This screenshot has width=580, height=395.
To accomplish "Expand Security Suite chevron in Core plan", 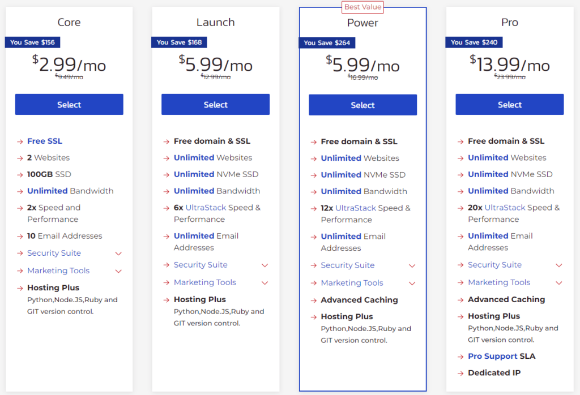I will click(118, 254).
